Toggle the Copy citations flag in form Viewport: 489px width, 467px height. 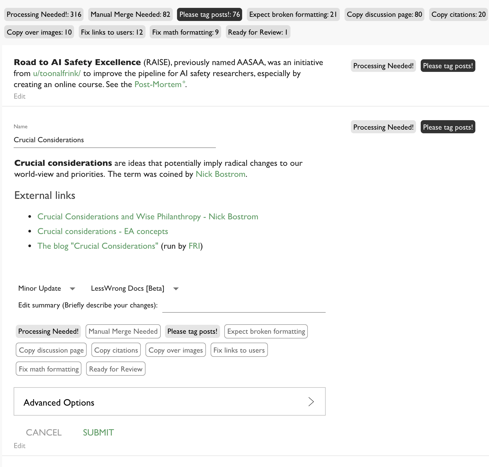116,350
